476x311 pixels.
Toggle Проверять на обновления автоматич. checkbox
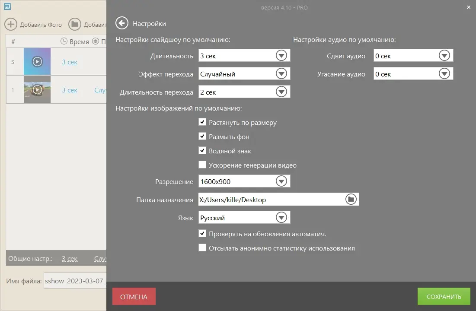click(x=202, y=233)
